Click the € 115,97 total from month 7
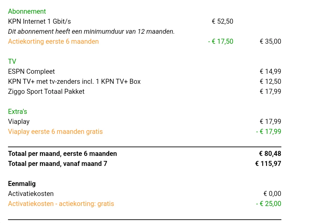Viewport: 309px width, 223px height. coord(268,164)
